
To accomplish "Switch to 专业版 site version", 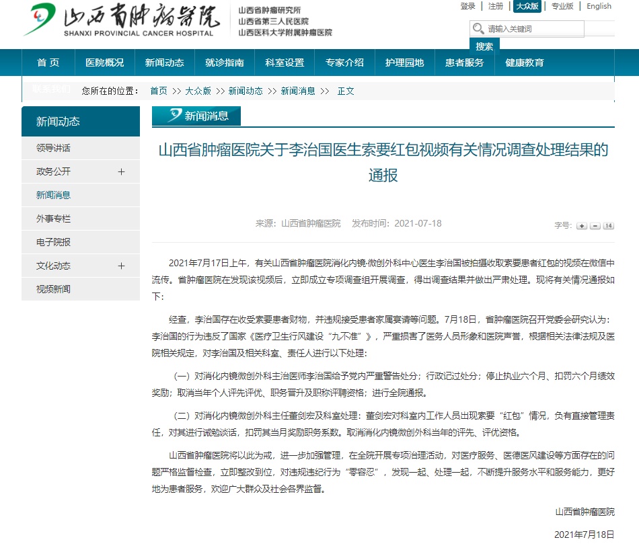I will [x=562, y=6].
